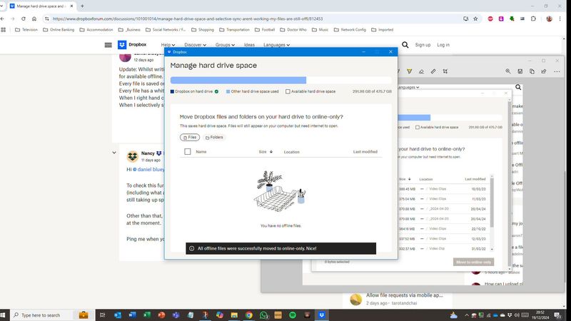The width and height of the screenshot is (571, 321).
Task: Open the forum hamburger menu
Action: click(108, 45)
